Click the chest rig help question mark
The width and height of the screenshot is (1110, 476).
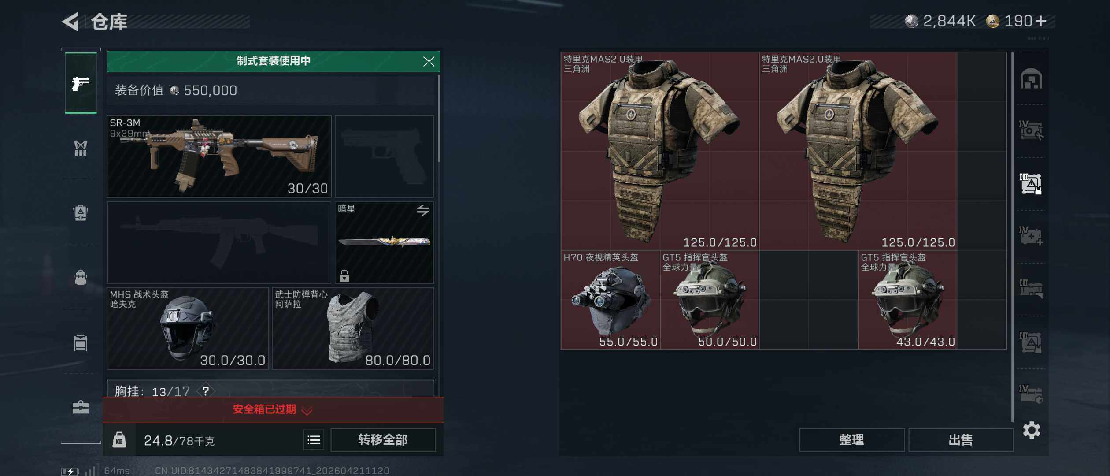[206, 390]
